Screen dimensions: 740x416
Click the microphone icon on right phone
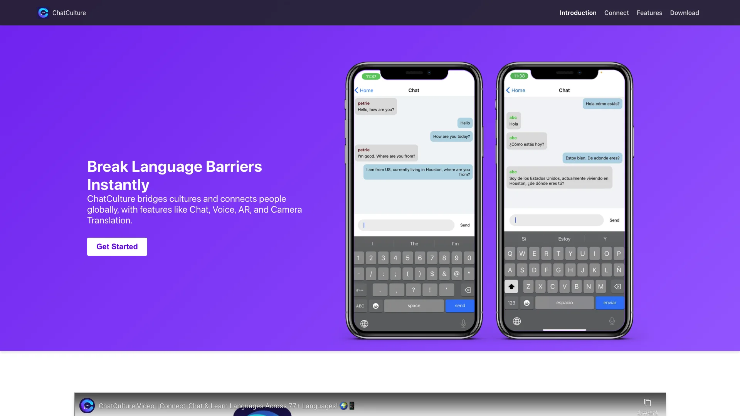click(x=612, y=321)
